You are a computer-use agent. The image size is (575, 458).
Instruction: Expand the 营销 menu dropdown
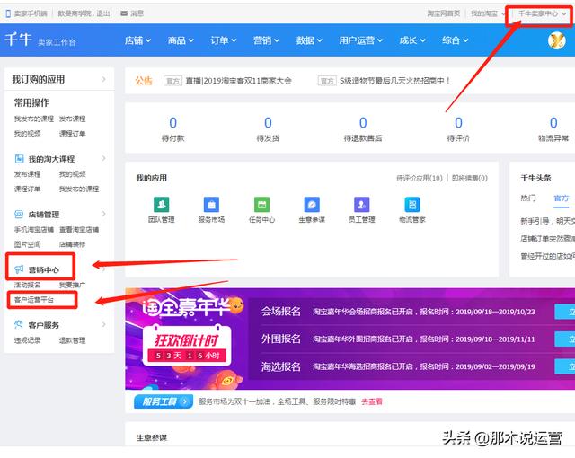[x=266, y=40]
